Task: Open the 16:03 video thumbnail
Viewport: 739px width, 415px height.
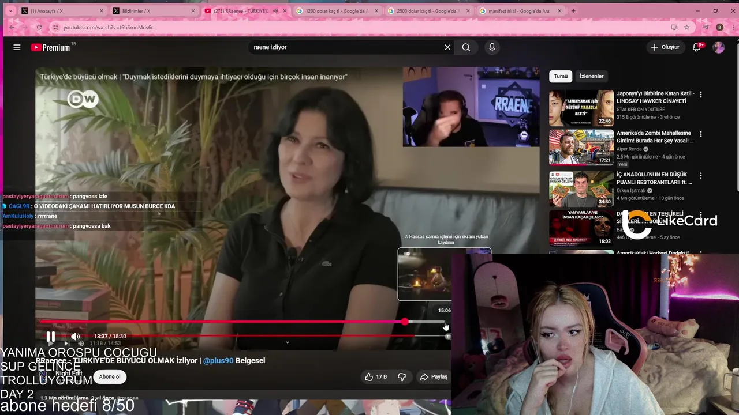Action: click(581, 228)
